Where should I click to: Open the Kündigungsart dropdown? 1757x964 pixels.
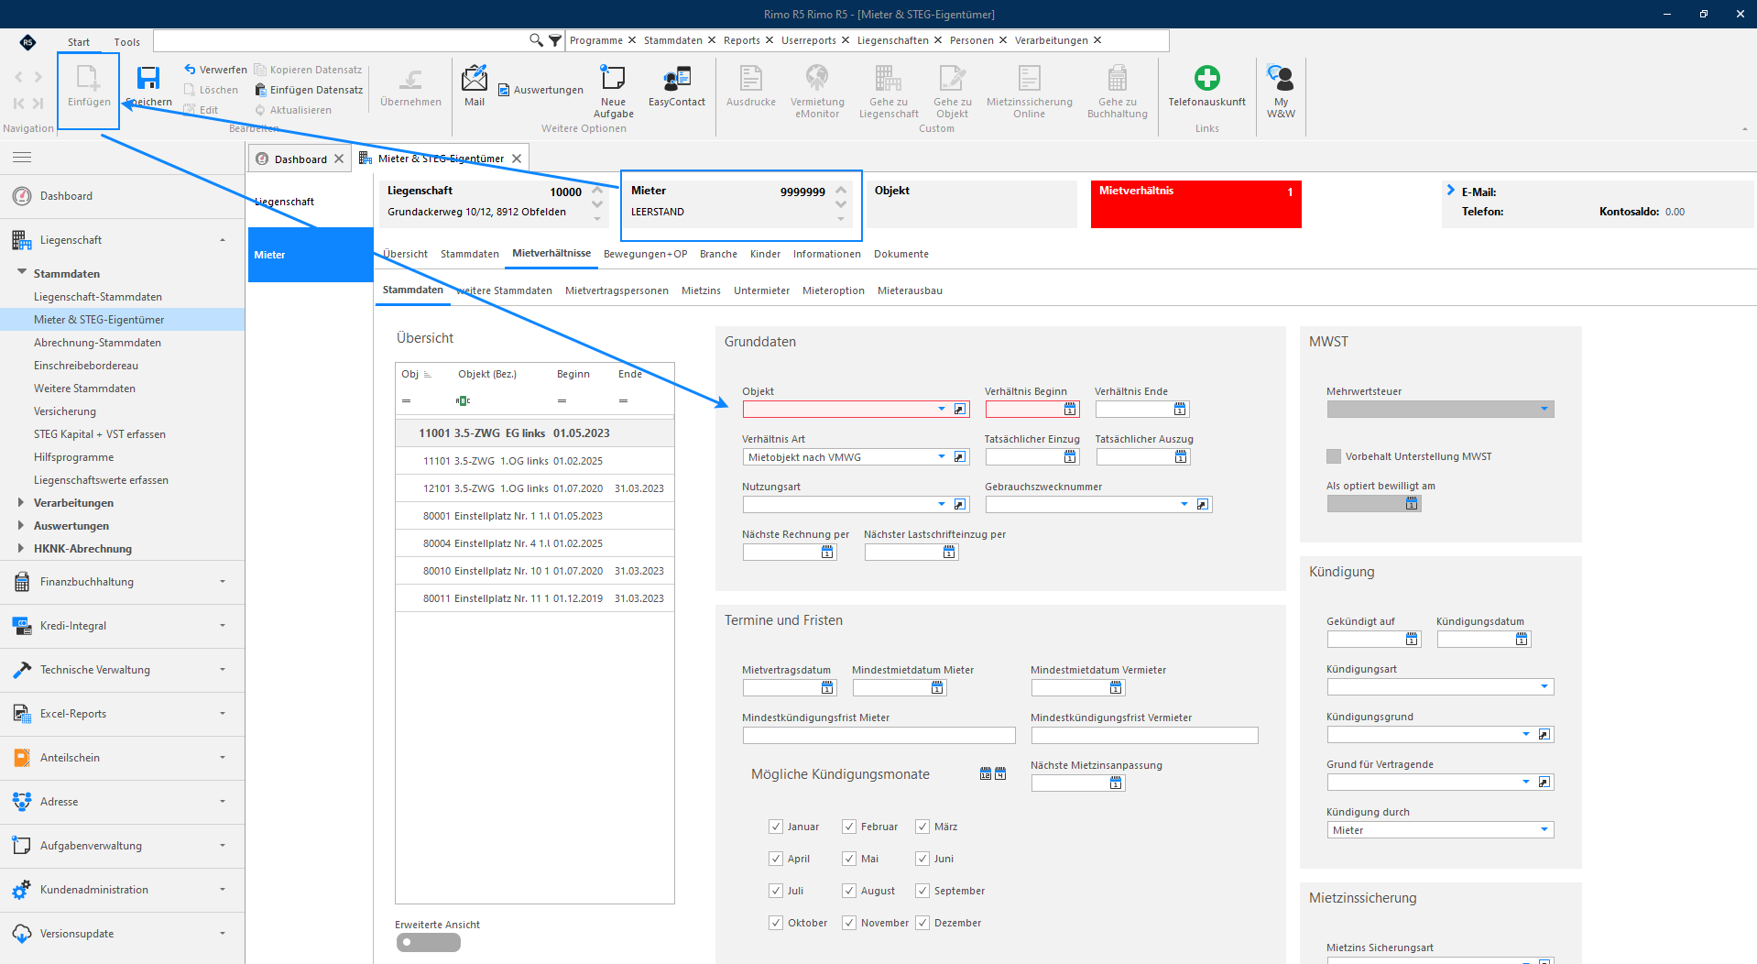pos(1544,687)
